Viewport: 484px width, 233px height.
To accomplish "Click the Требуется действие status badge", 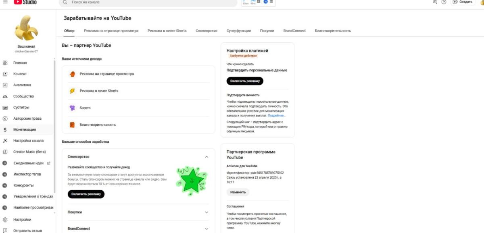I will coord(243,56).
